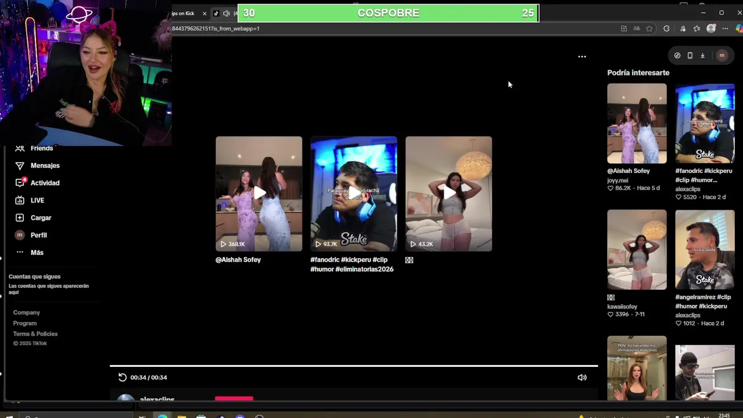Click the @Aishah Sofey caption under center video

pos(238,260)
